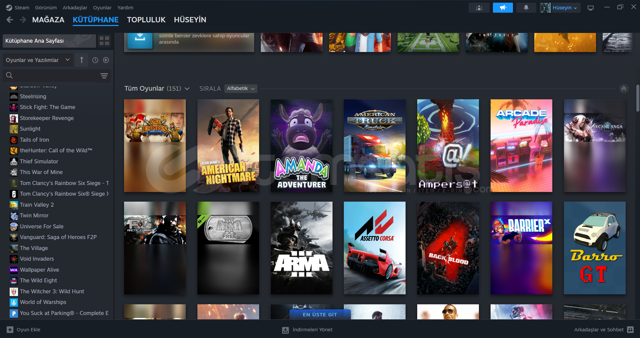640x338 pixels.
Task: Open Alan Wake's American Nightmare cover
Action: coord(228,146)
